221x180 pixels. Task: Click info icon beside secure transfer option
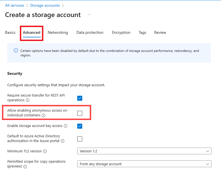coord(27,100)
